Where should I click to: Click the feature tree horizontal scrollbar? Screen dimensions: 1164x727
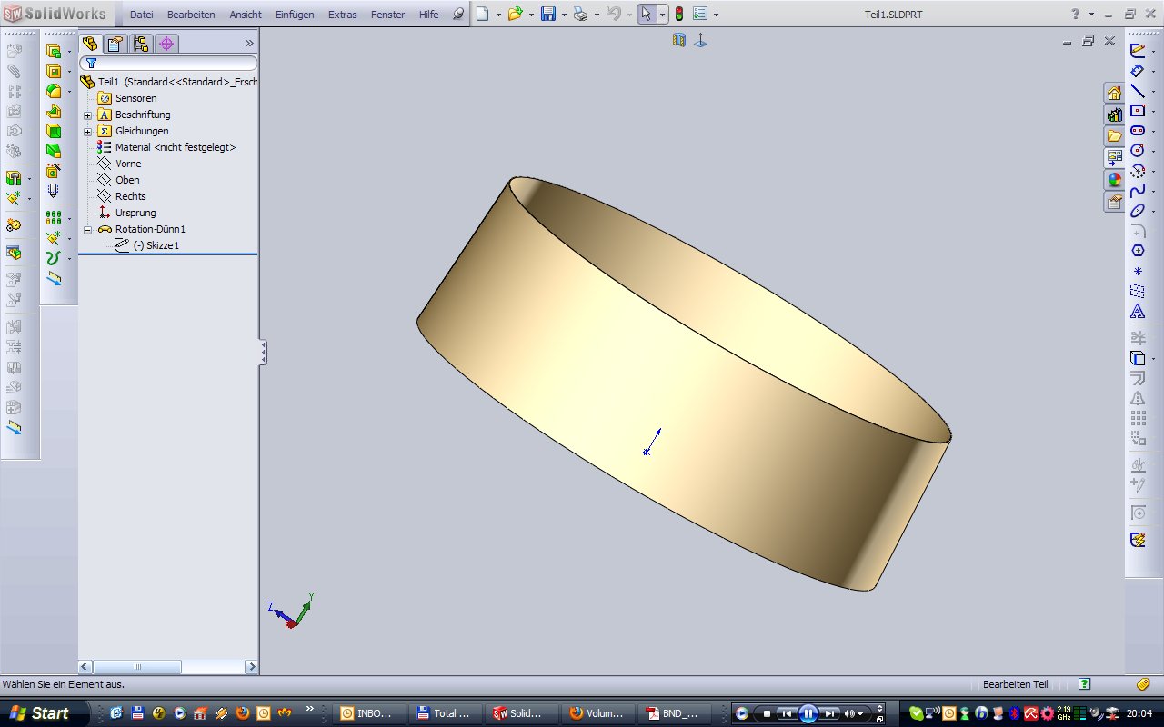136,667
